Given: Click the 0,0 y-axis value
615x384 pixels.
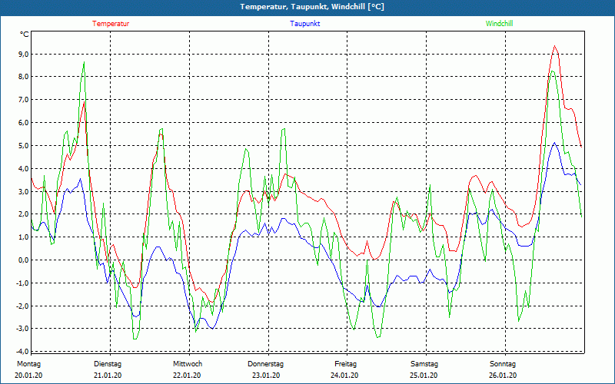Looking at the screenshot, I should point(23,260).
